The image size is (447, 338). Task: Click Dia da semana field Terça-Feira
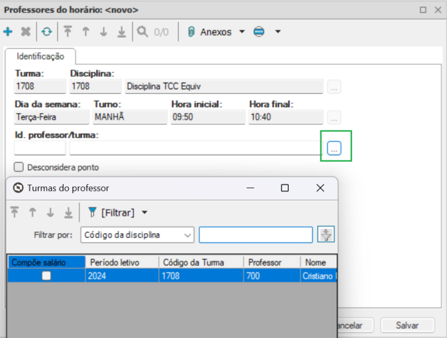(52, 117)
